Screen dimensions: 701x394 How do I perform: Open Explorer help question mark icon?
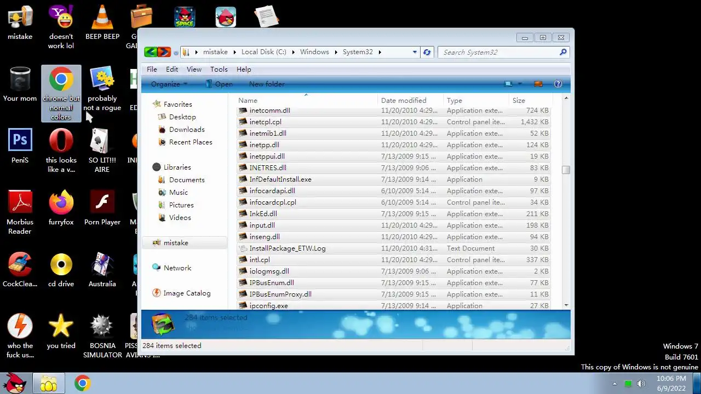558,84
